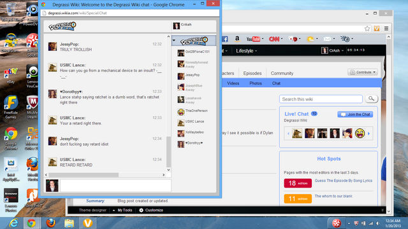Click the orange V extension icon in browser toolbar
Screen dimensions: 408x229
point(377,29)
